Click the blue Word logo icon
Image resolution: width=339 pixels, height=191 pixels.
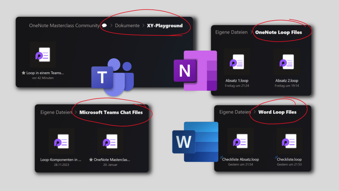click(195, 142)
